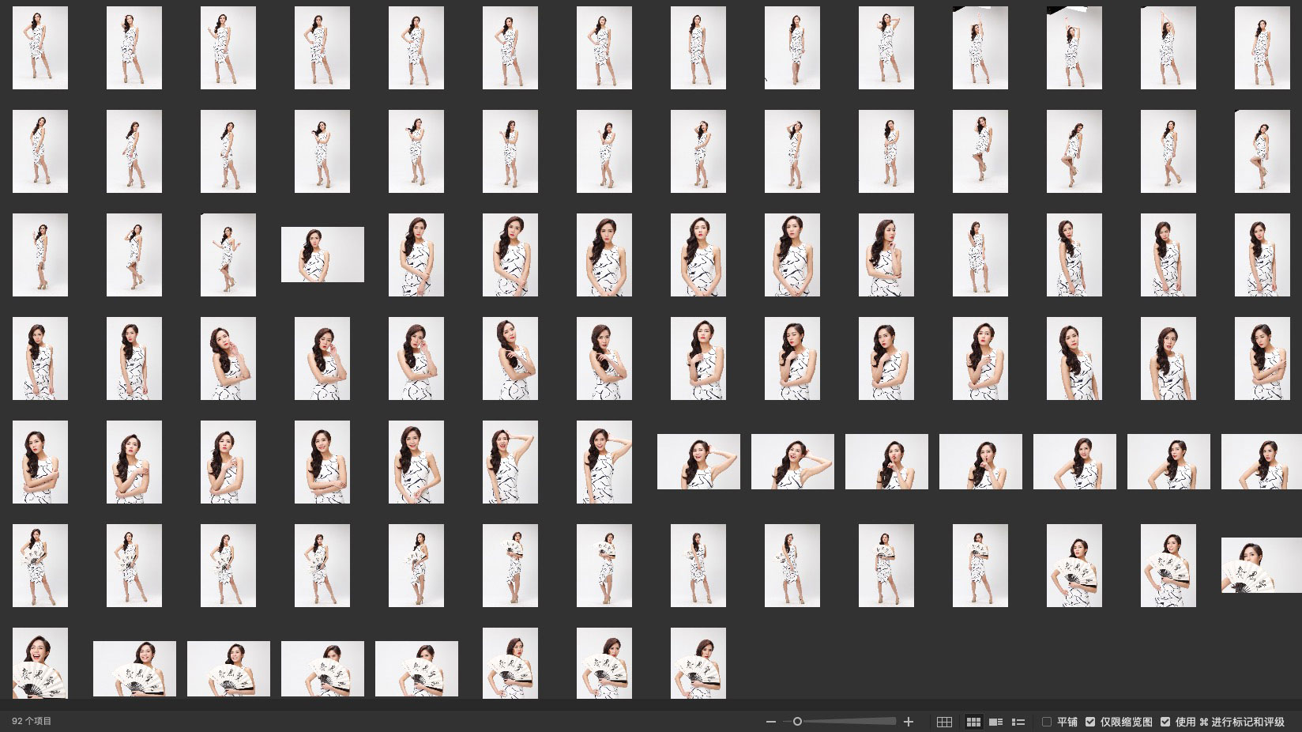The height and width of the screenshot is (732, 1302).
Task: Click the plus icon to enlarge thumbnails
Action: (x=909, y=722)
